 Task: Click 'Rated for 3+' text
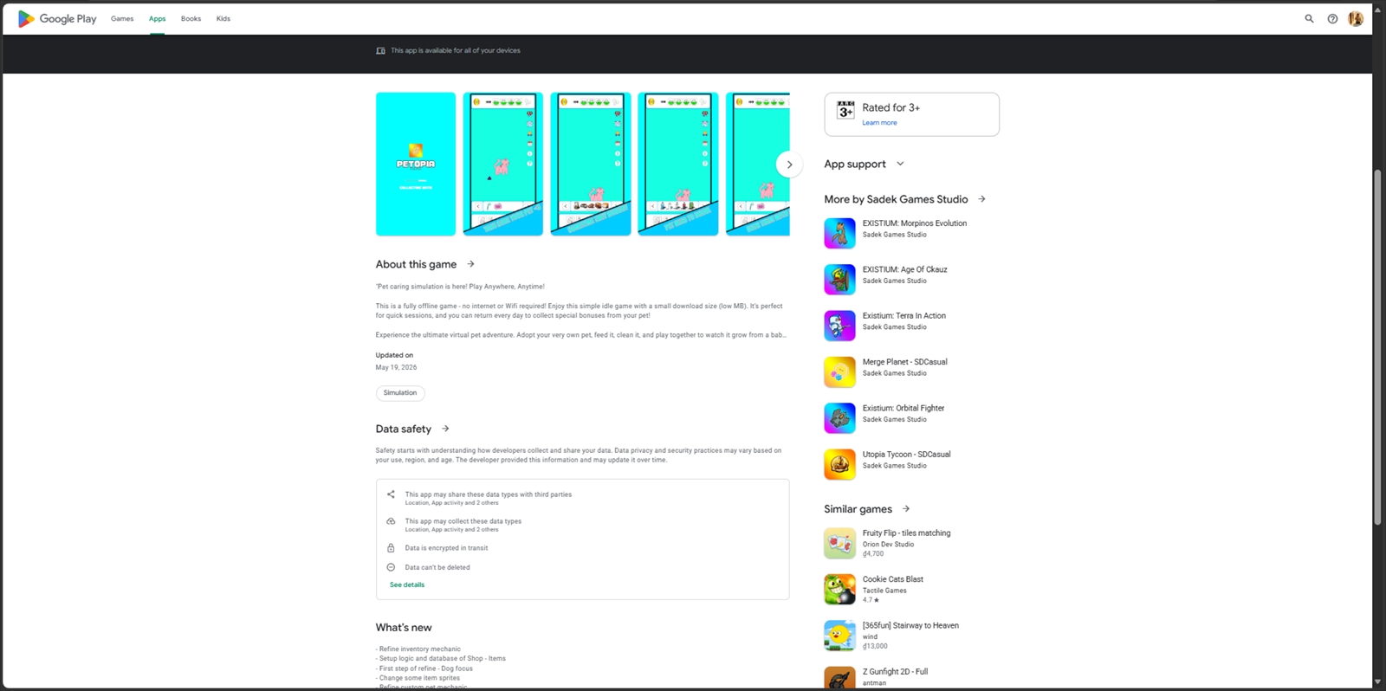891,107
